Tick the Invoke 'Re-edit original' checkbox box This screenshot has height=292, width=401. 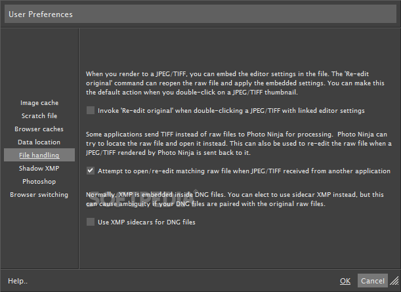click(91, 110)
